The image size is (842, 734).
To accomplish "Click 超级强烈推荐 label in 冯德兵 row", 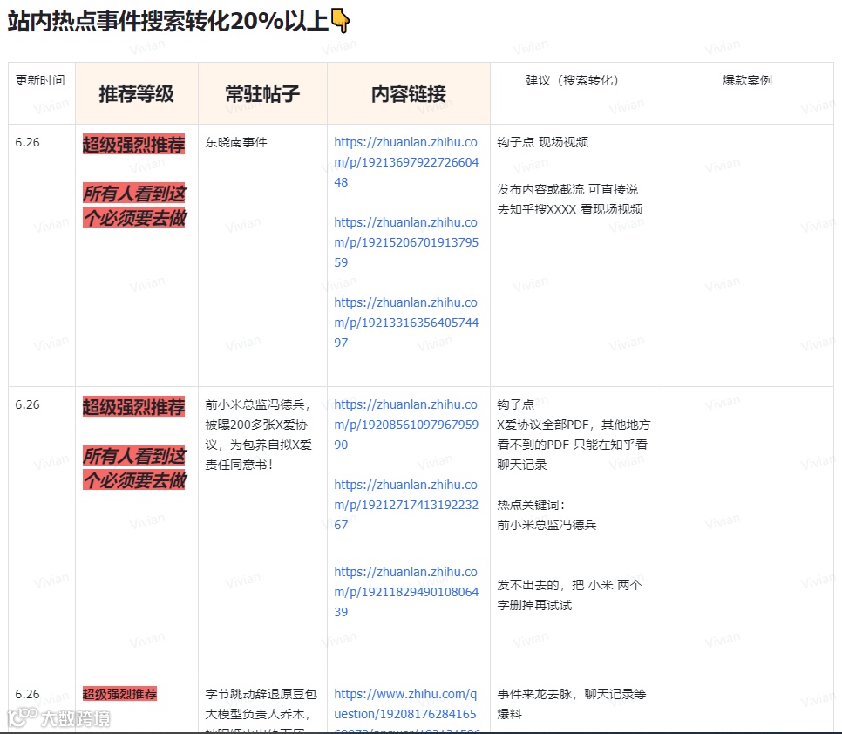I will point(133,406).
